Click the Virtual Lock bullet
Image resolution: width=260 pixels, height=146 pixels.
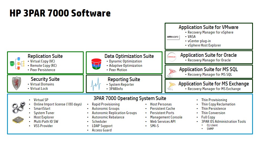pos(39,89)
